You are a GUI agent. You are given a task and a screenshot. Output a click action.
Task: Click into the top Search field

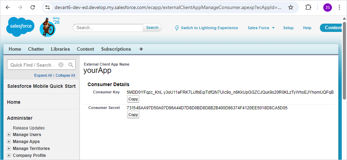click(108, 28)
